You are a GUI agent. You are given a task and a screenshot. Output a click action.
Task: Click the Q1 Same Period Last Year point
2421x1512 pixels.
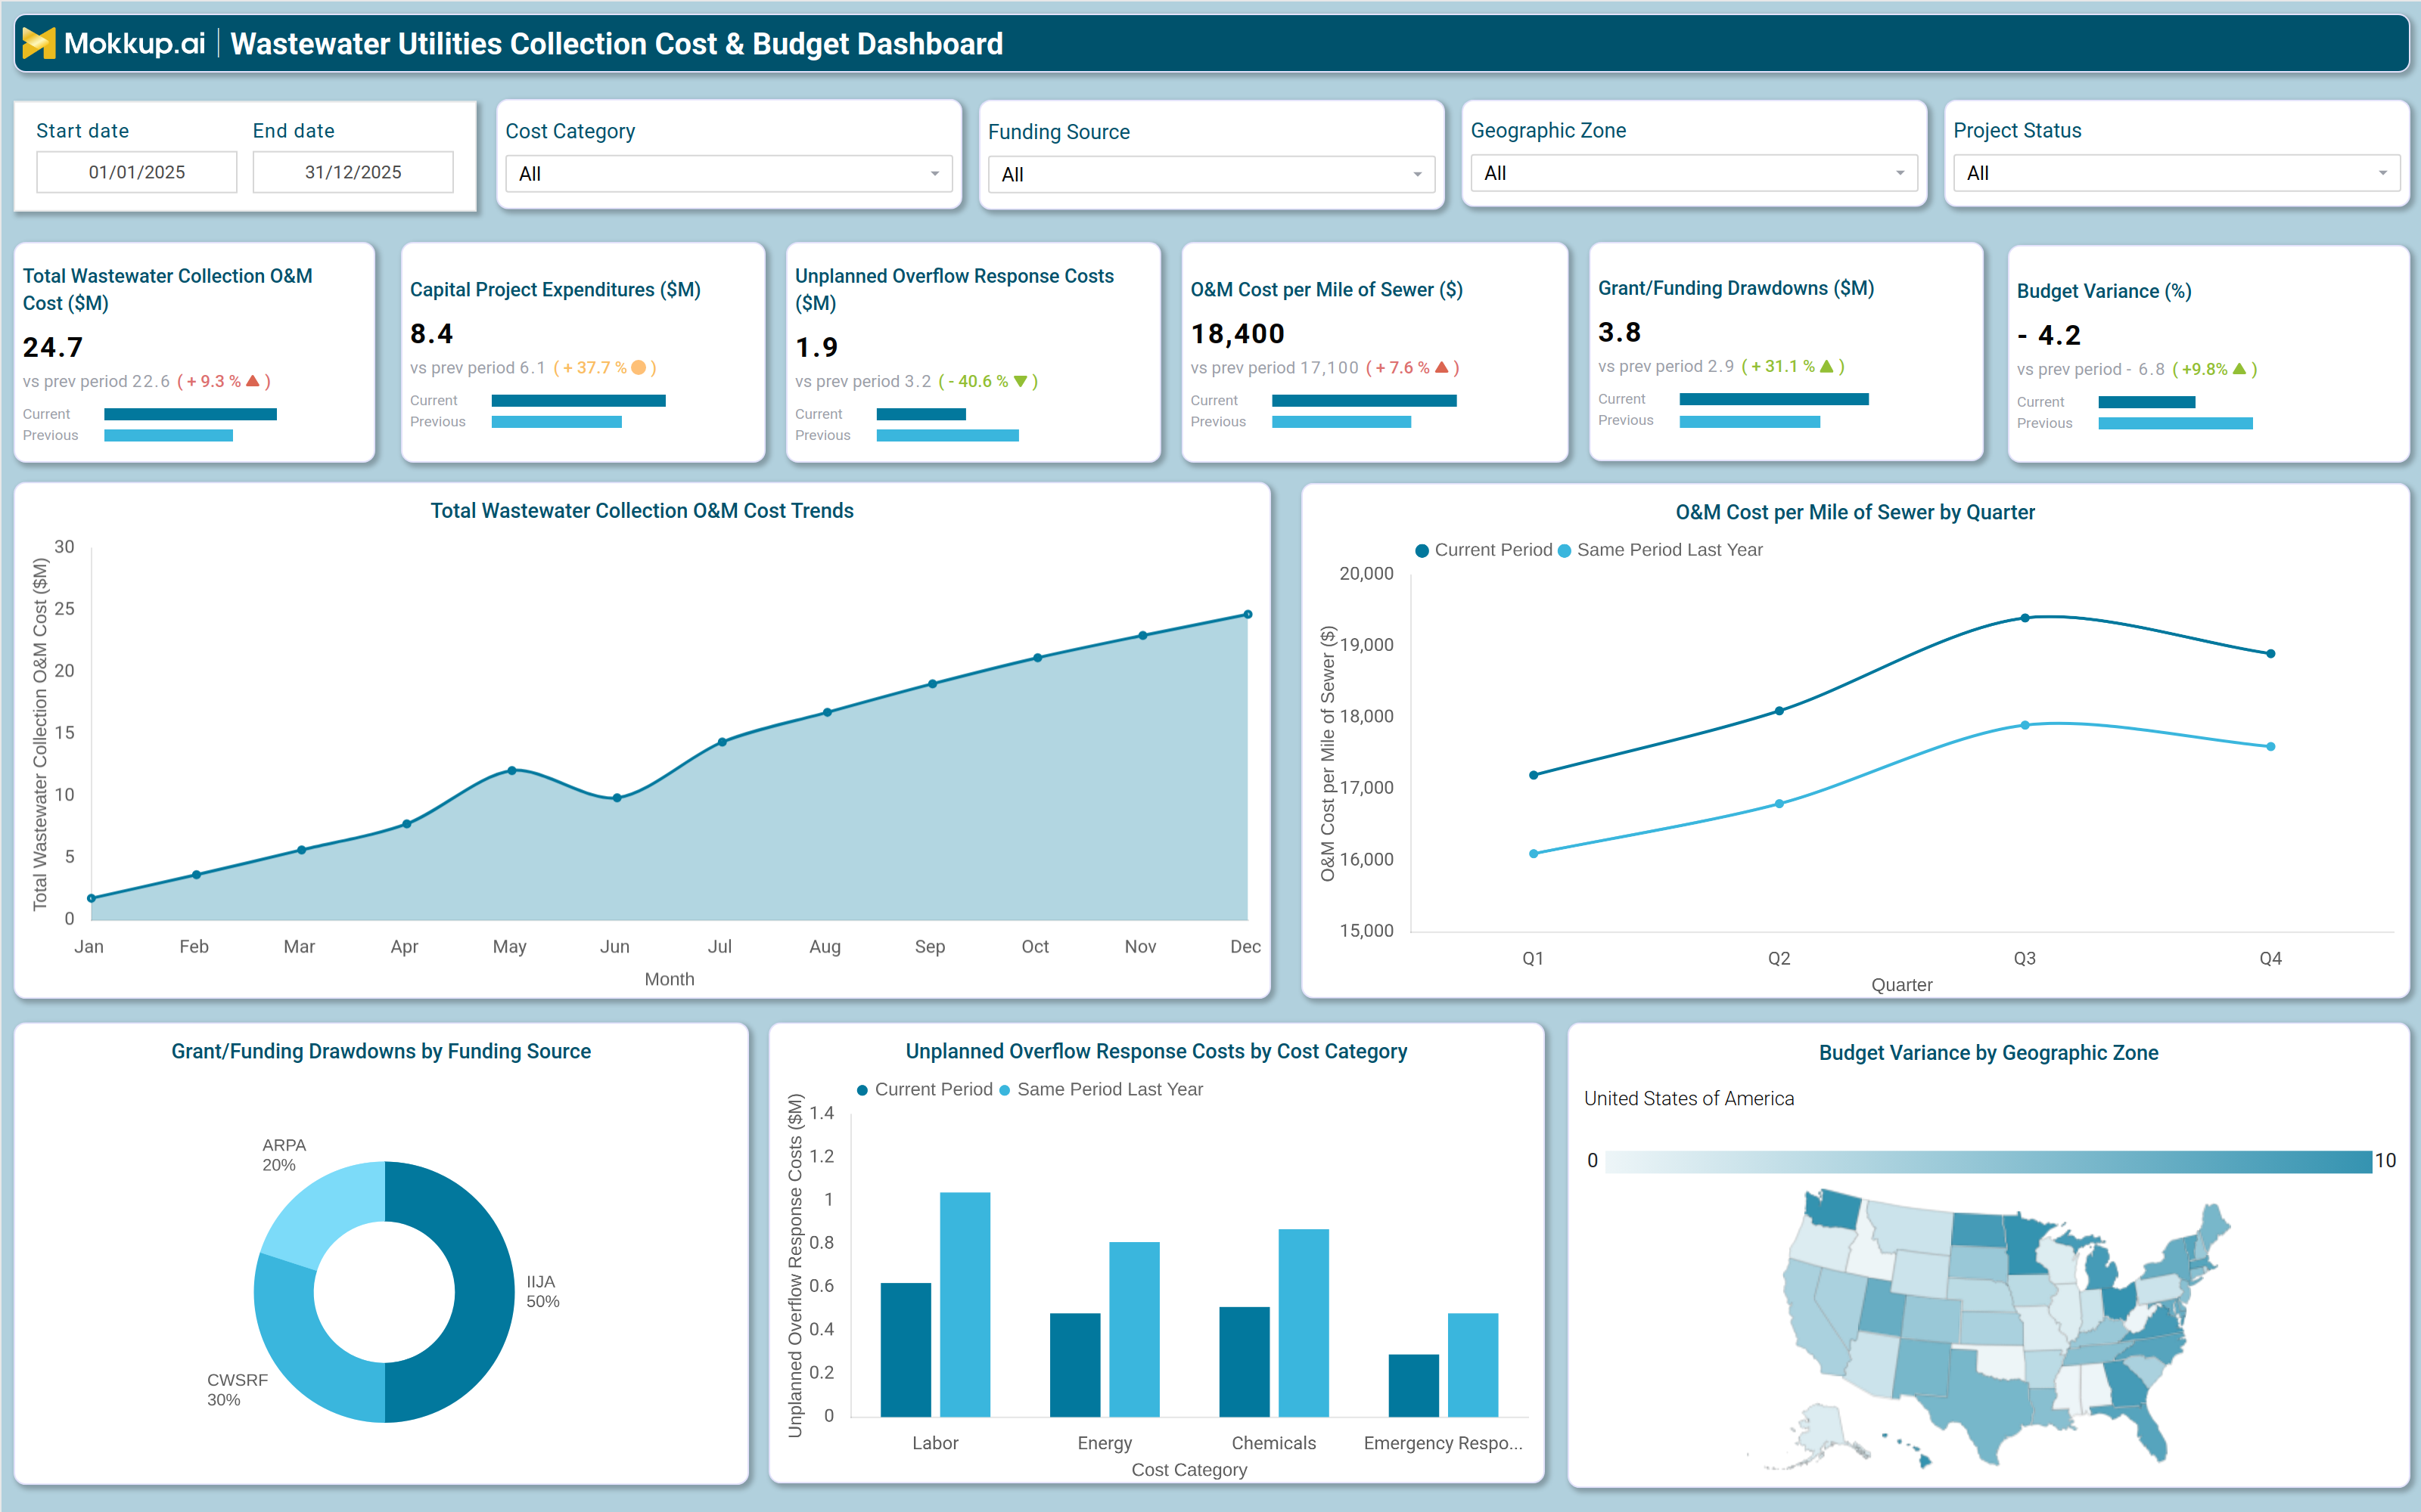(x=1534, y=854)
